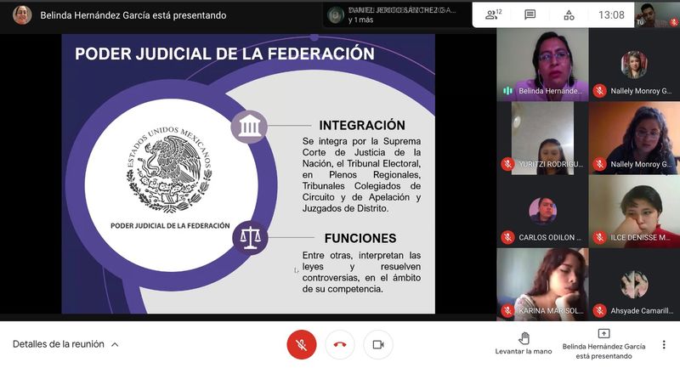Click the present screen icon above presenter label
The image size is (680, 368).
click(x=603, y=333)
